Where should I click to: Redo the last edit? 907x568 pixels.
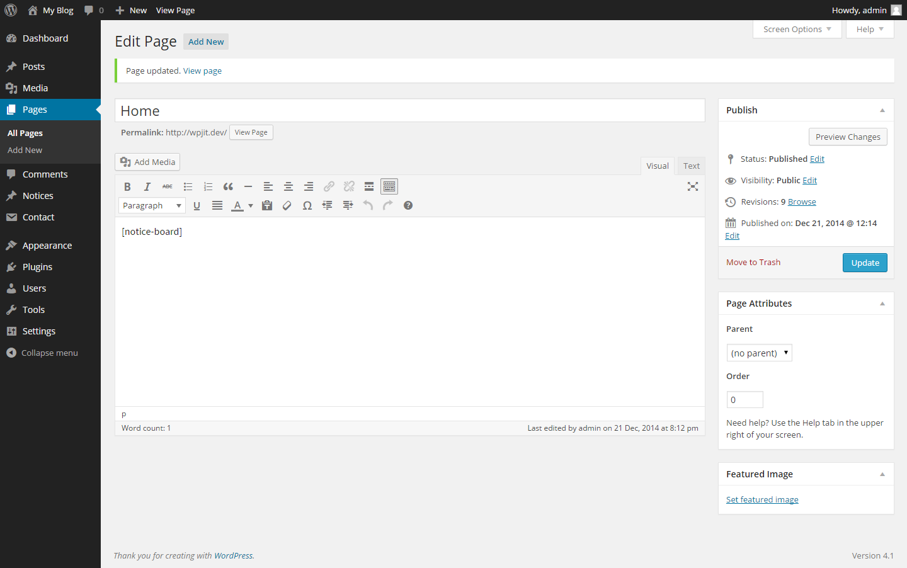(388, 205)
